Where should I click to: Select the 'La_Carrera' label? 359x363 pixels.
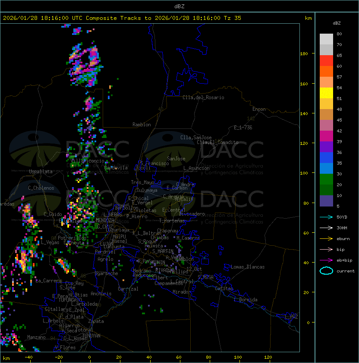(x=49, y=281)
